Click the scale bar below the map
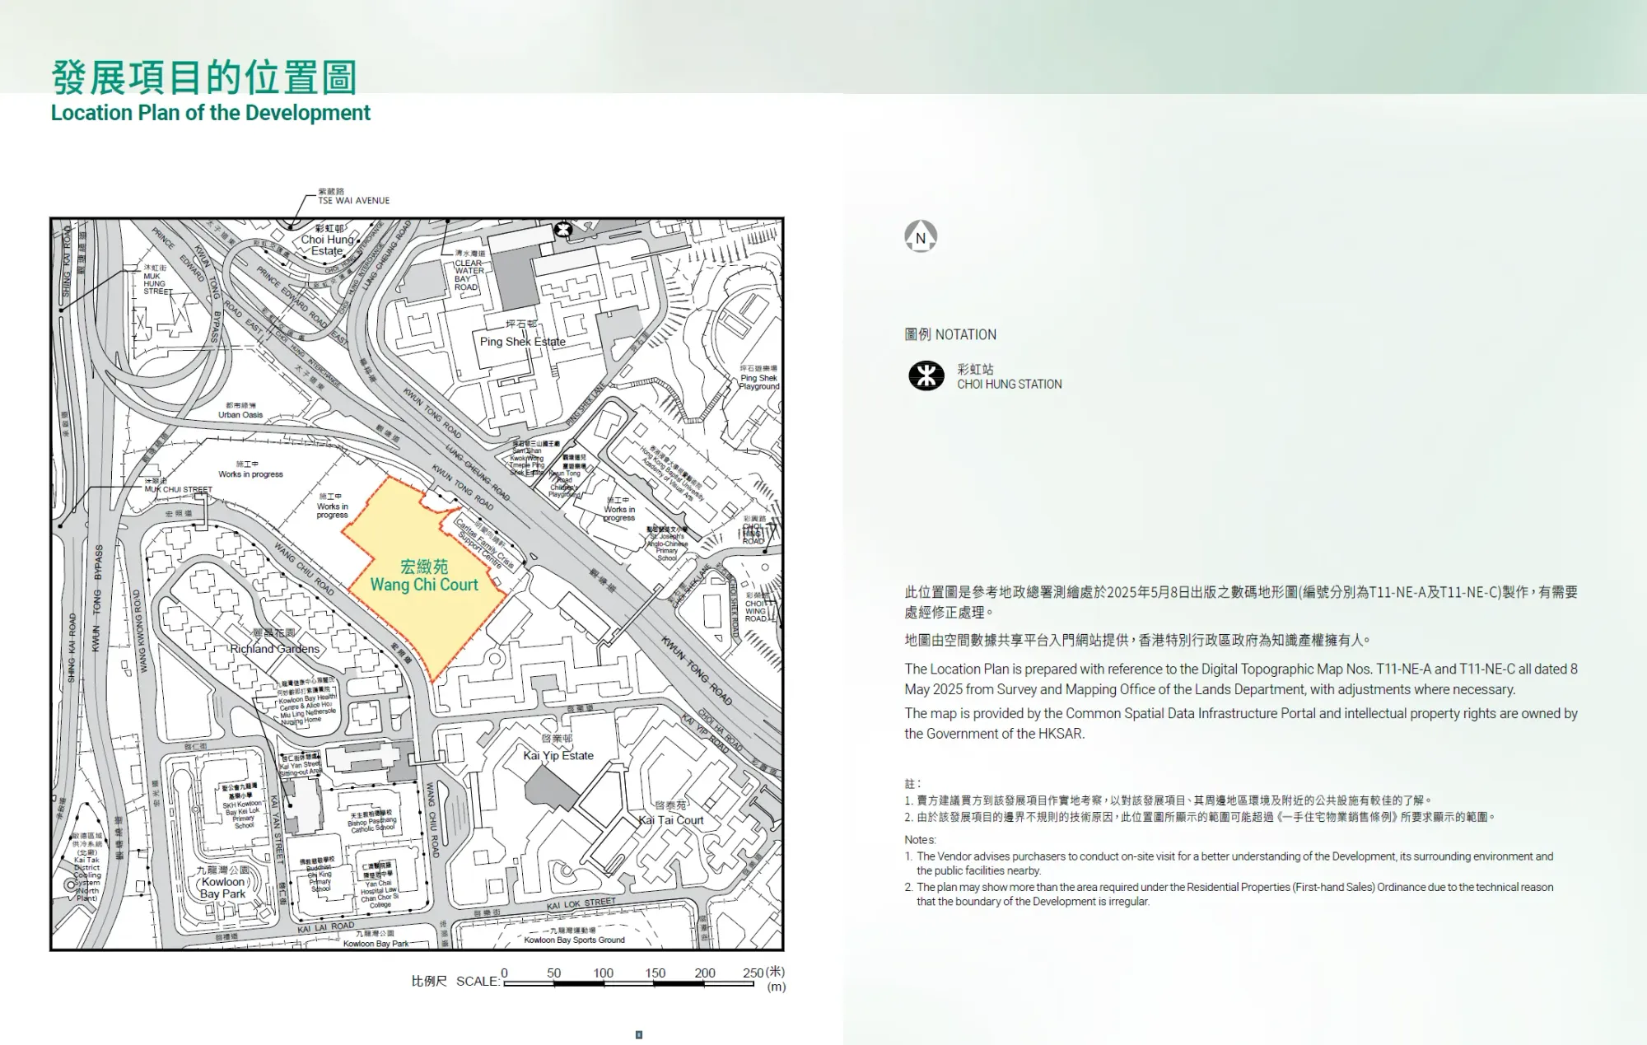The image size is (1647, 1045). click(628, 983)
